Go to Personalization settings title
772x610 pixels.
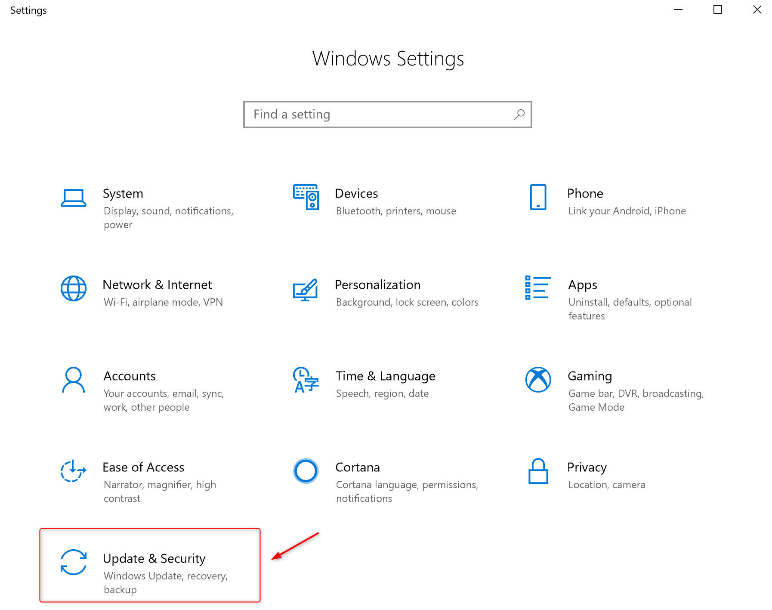point(377,285)
